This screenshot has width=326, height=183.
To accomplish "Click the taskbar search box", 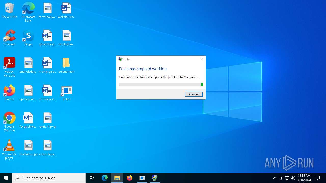I will click(x=49, y=178).
